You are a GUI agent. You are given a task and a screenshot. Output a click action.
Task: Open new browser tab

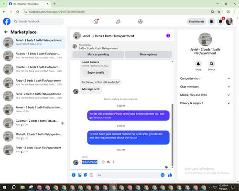pyautogui.click(x=54, y=4)
